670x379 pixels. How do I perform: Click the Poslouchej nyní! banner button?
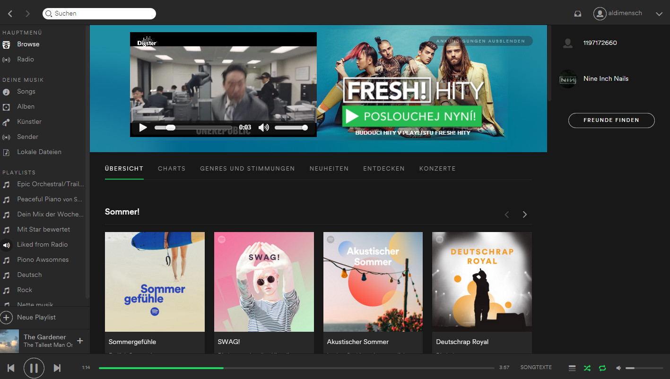[x=412, y=116]
